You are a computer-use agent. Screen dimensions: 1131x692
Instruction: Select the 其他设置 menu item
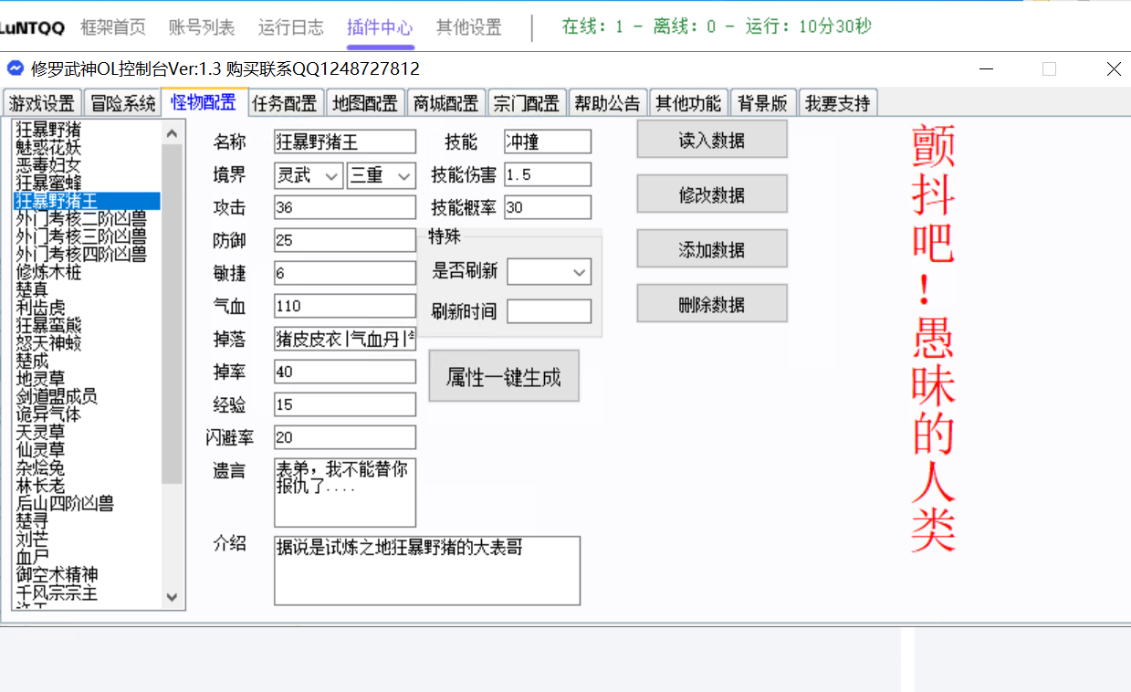pos(467,27)
